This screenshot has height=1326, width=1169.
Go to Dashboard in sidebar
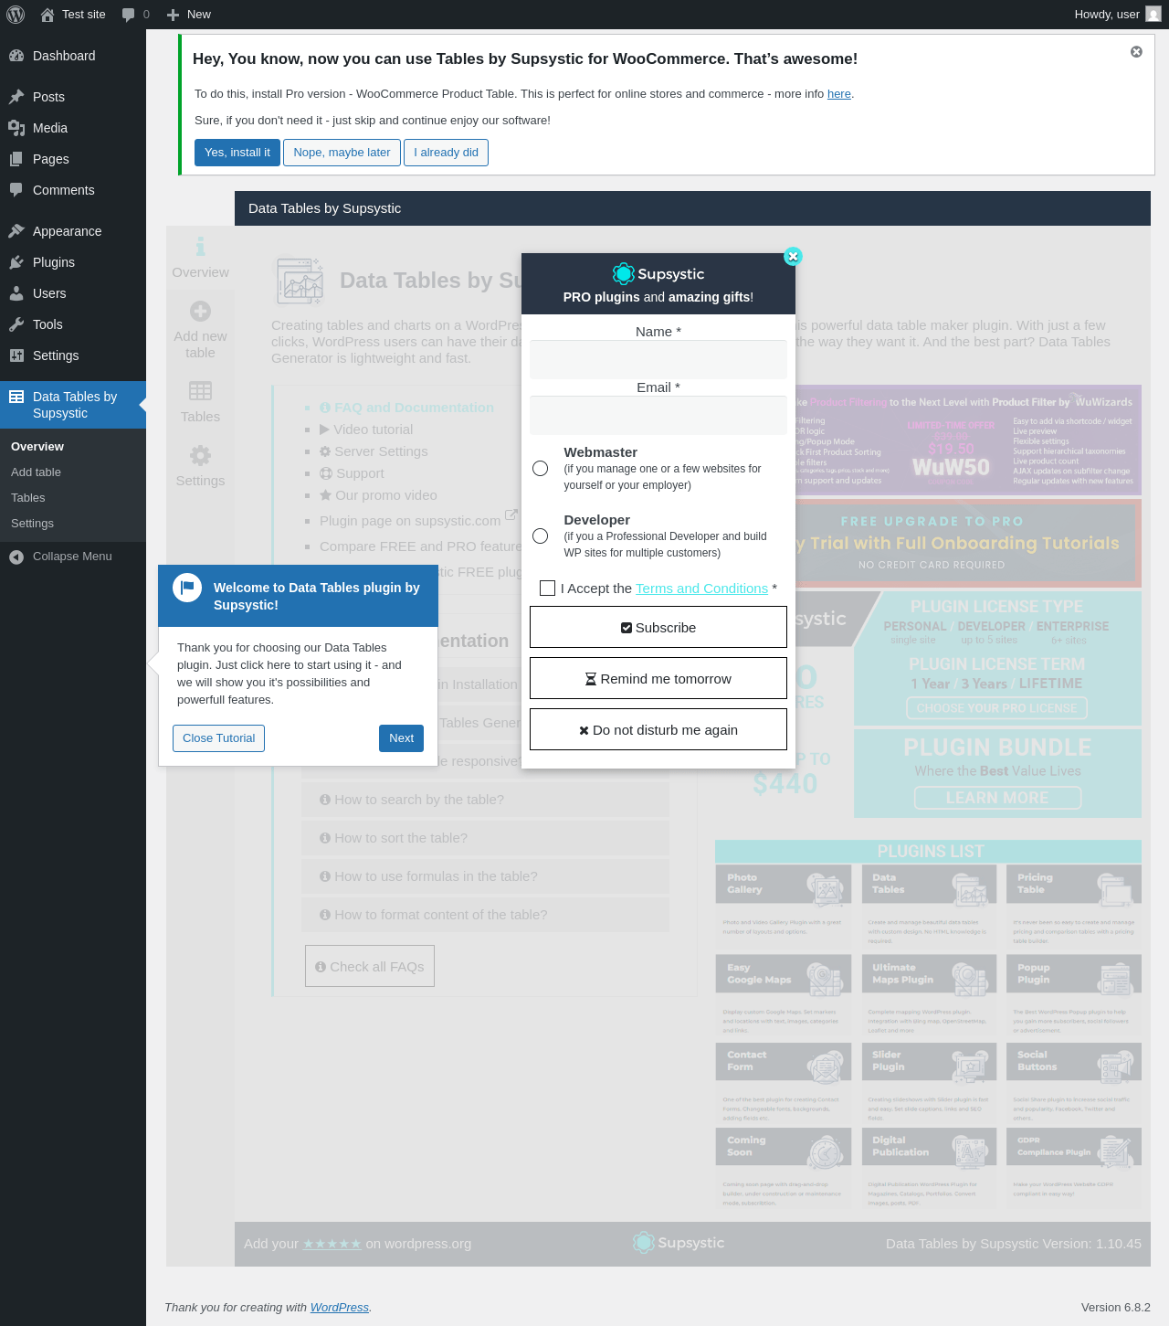73,56
